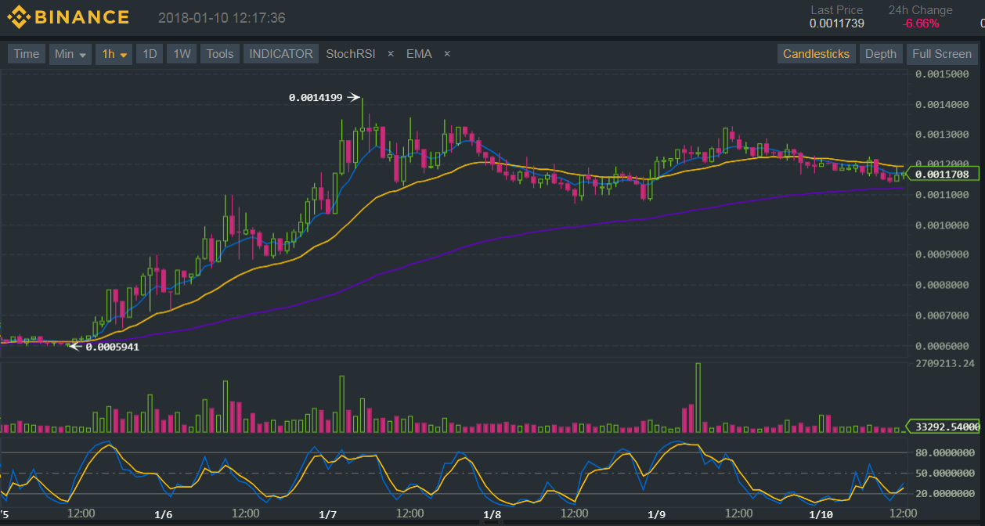Select the Time chart view

(27, 54)
